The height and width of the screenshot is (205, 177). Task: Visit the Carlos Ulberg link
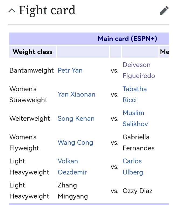pyautogui.click(x=133, y=167)
